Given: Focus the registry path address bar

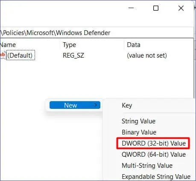Looking at the screenshot, I should click(97, 33).
